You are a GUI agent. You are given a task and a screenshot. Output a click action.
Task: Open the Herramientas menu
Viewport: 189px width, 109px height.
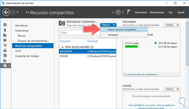[157, 12]
